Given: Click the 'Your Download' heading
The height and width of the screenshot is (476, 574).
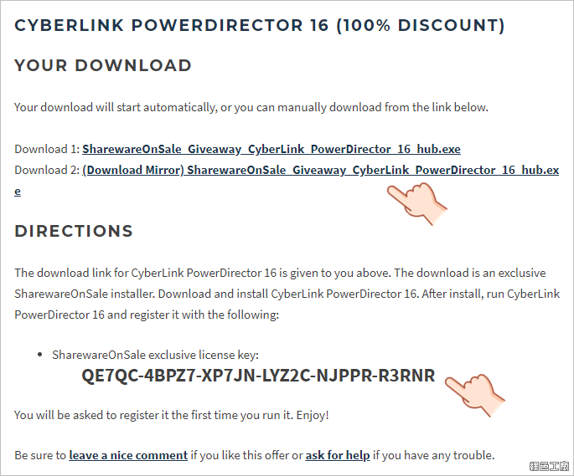Looking at the screenshot, I should (x=103, y=66).
